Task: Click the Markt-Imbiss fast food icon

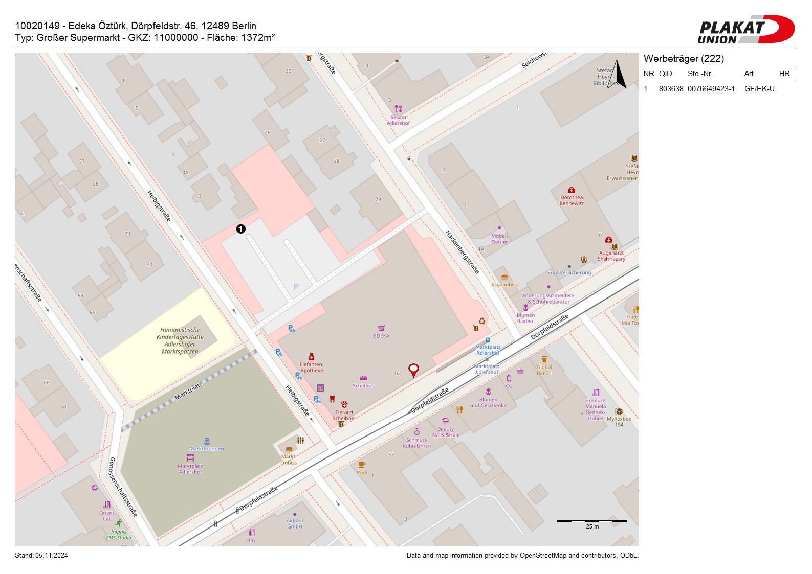Action: click(289, 449)
